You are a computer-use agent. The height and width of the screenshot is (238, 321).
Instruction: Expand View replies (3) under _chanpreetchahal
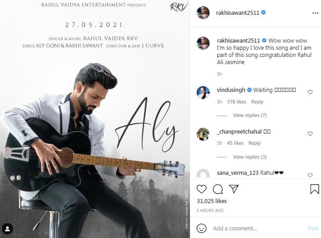tap(250, 157)
